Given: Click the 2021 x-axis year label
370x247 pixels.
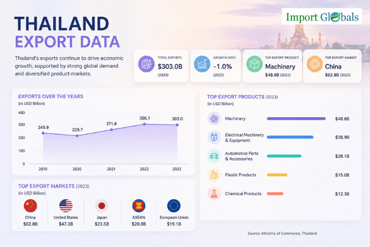Looking at the screenshot, I should point(111,169).
